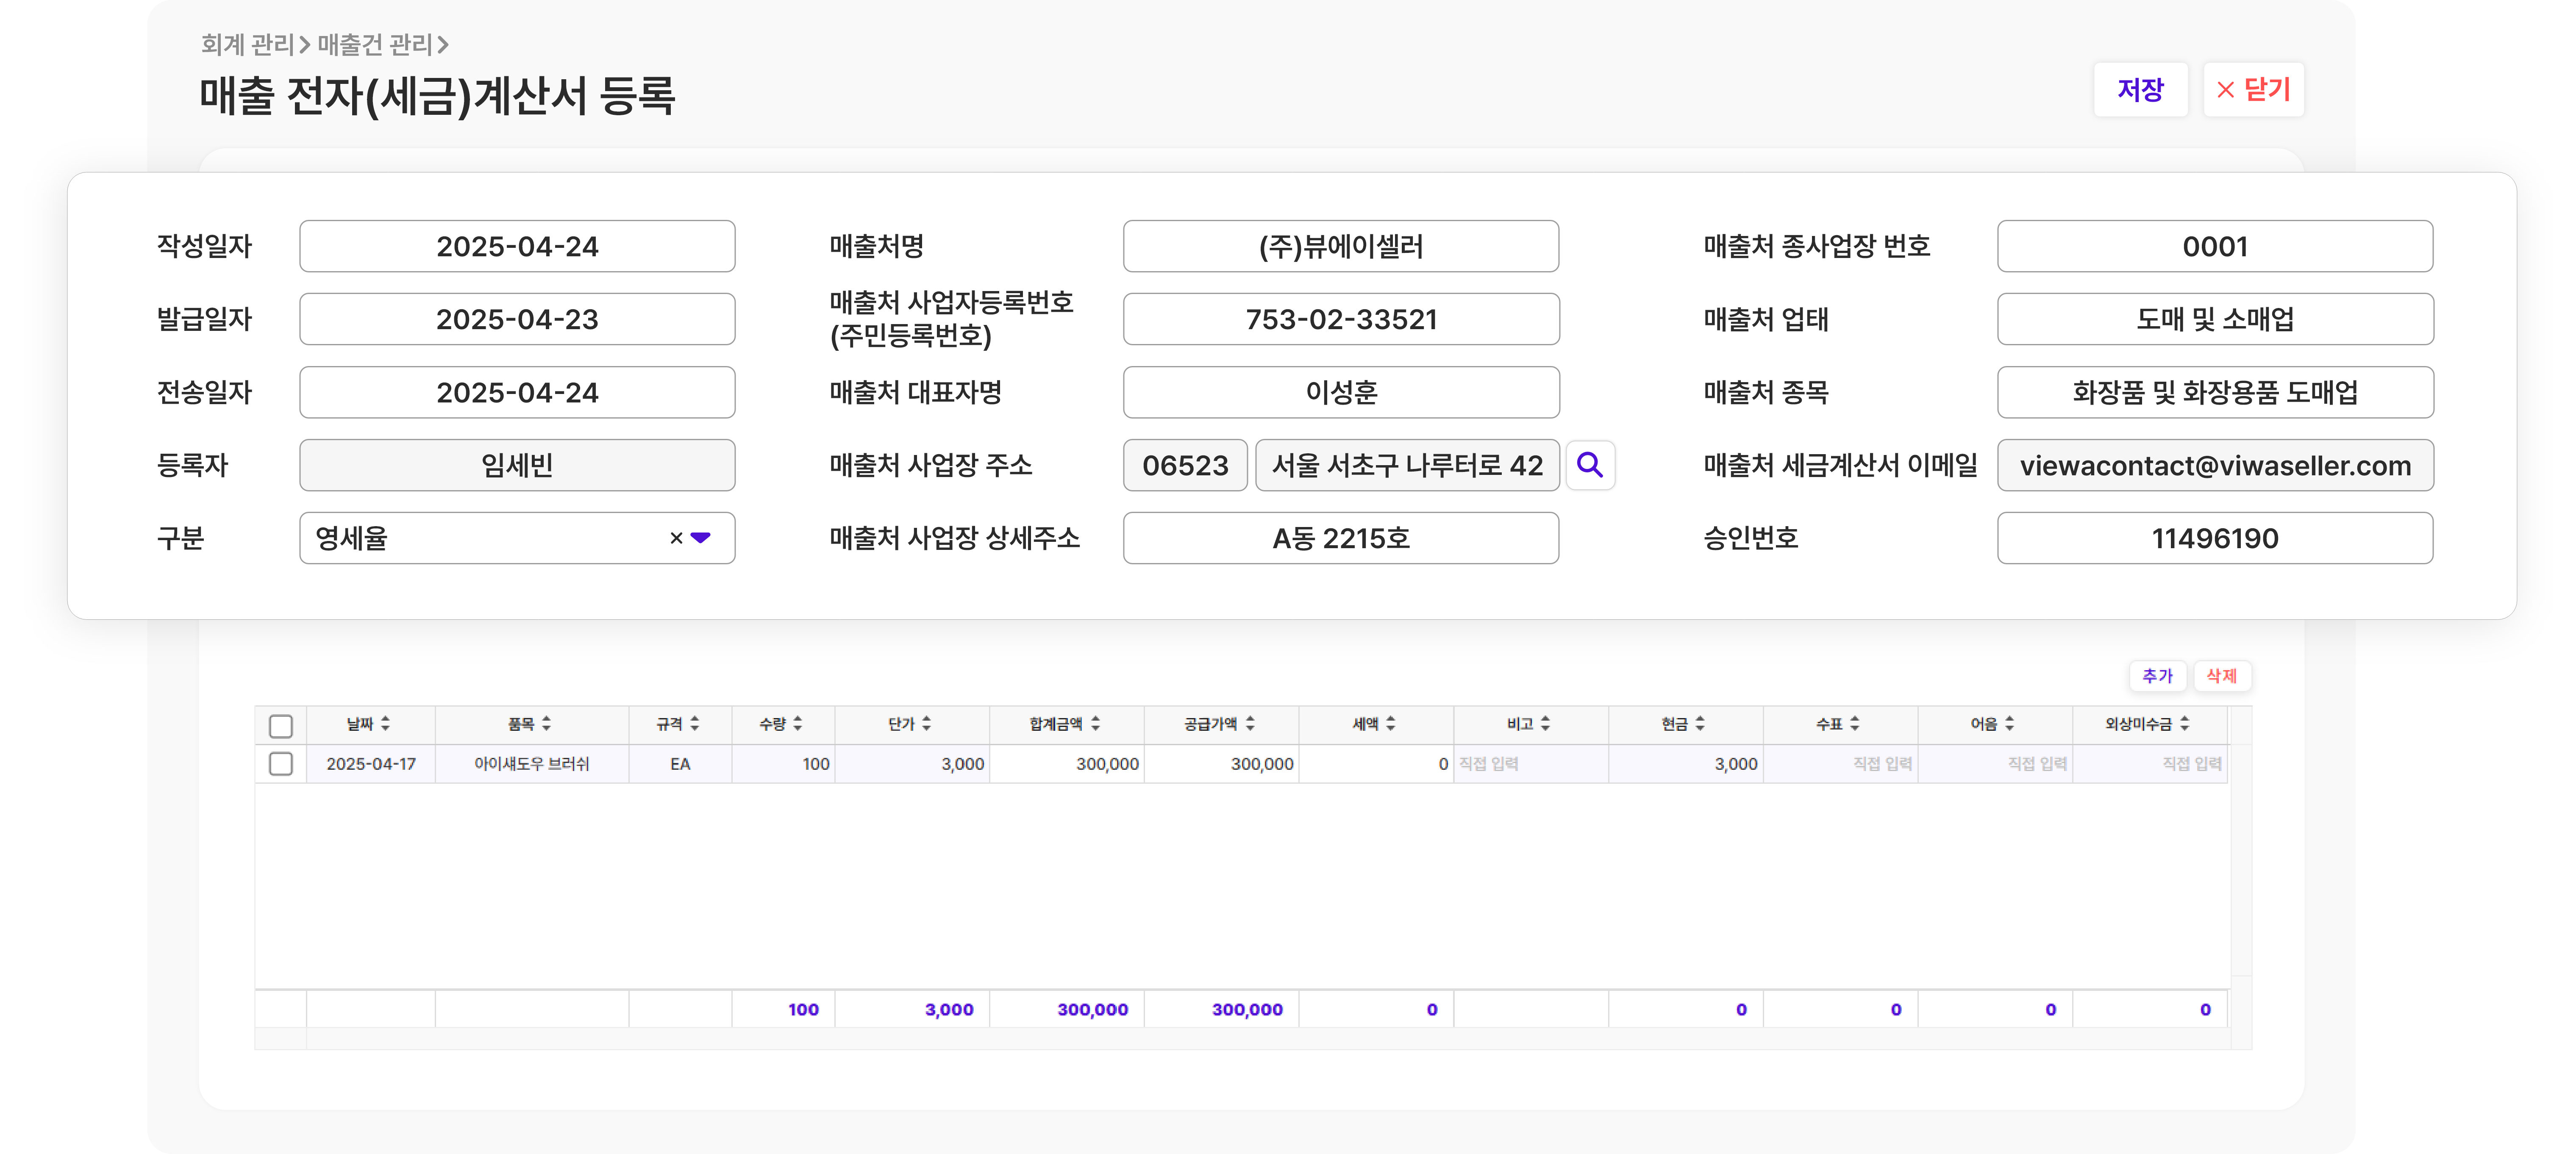Click the 현금 cell 3,000 in the row
Viewport: 2576px width, 1154px height.
coord(1686,764)
